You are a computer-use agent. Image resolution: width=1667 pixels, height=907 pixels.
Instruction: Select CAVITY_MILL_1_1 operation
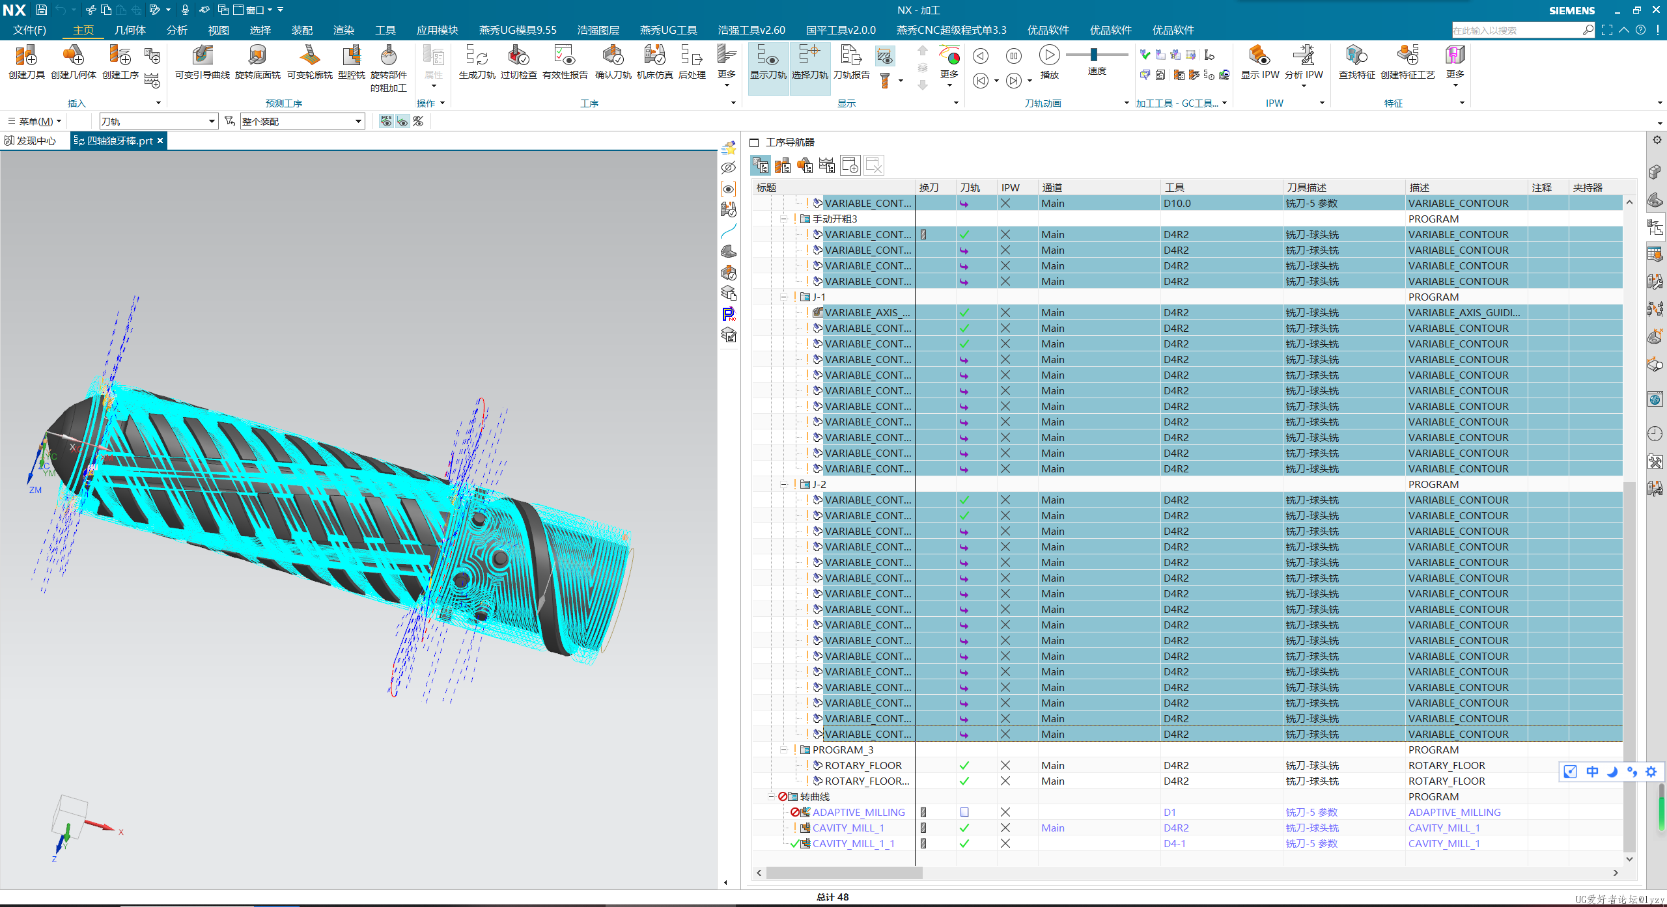tap(853, 843)
